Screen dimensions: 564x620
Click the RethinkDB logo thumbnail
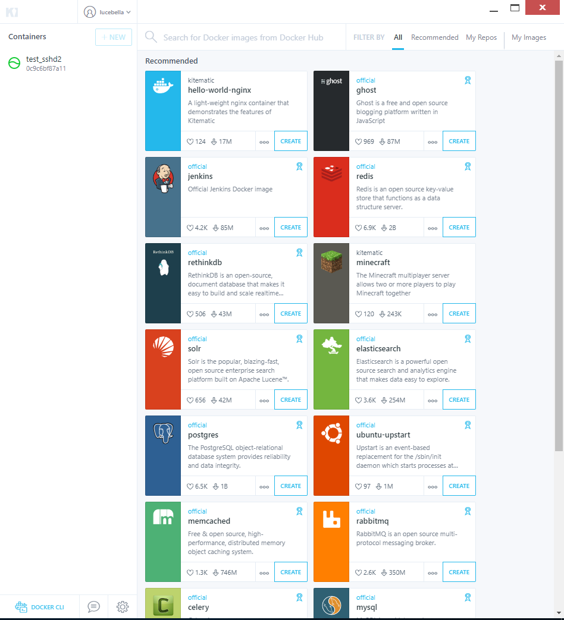pyautogui.click(x=163, y=263)
